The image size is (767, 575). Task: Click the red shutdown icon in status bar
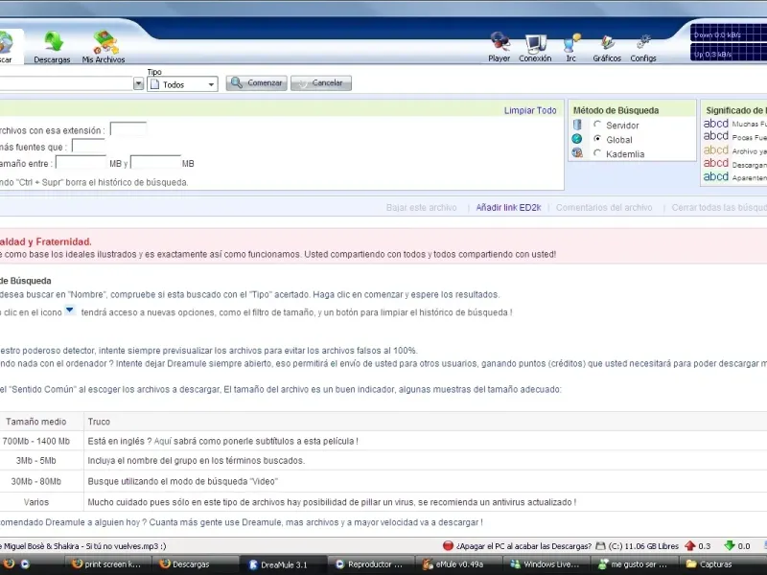tap(448, 545)
